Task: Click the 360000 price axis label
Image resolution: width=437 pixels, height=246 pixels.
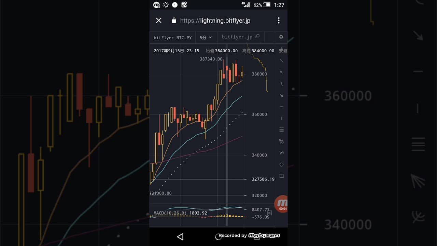Action: tap(259, 114)
